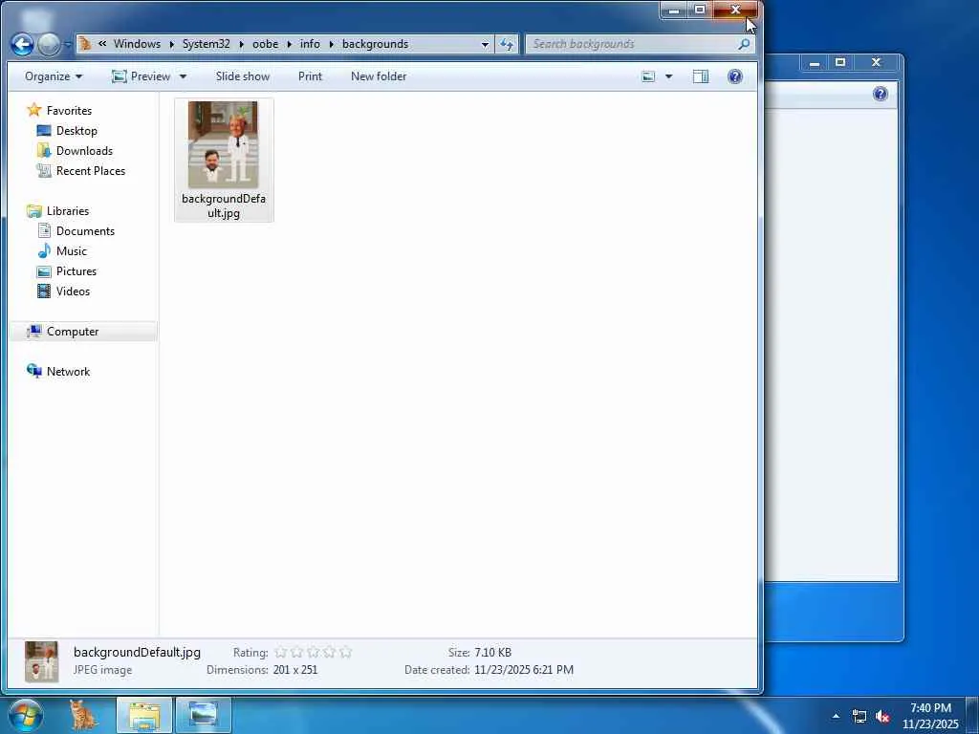Select the System32 breadcrumb segment
The width and height of the screenshot is (979, 734).
tap(207, 44)
